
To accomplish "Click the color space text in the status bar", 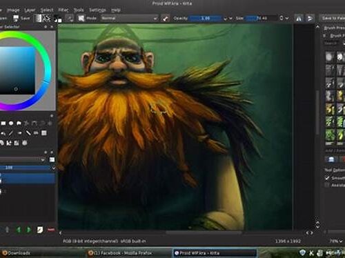I will pos(104,241).
